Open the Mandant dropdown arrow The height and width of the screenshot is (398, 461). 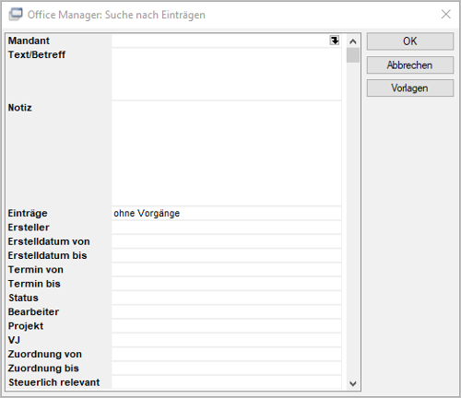335,41
